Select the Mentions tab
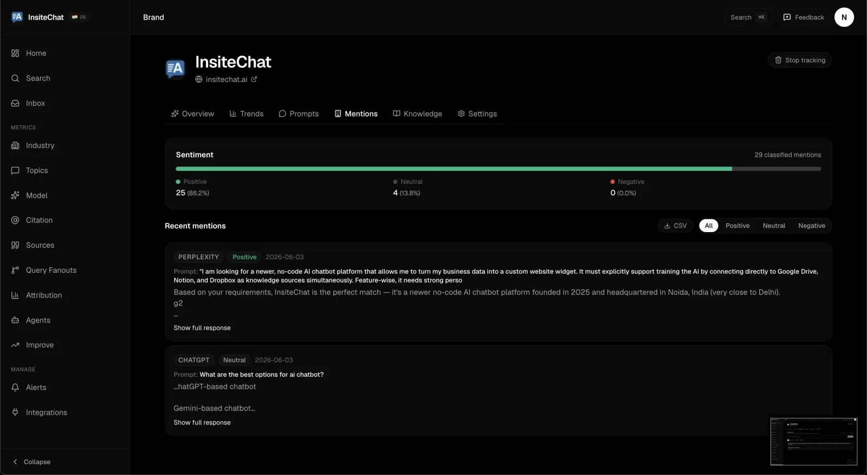 click(356, 114)
